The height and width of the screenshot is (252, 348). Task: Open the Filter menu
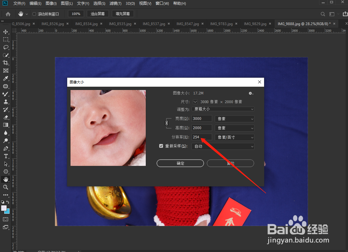pyautogui.click(x=115, y=3)
